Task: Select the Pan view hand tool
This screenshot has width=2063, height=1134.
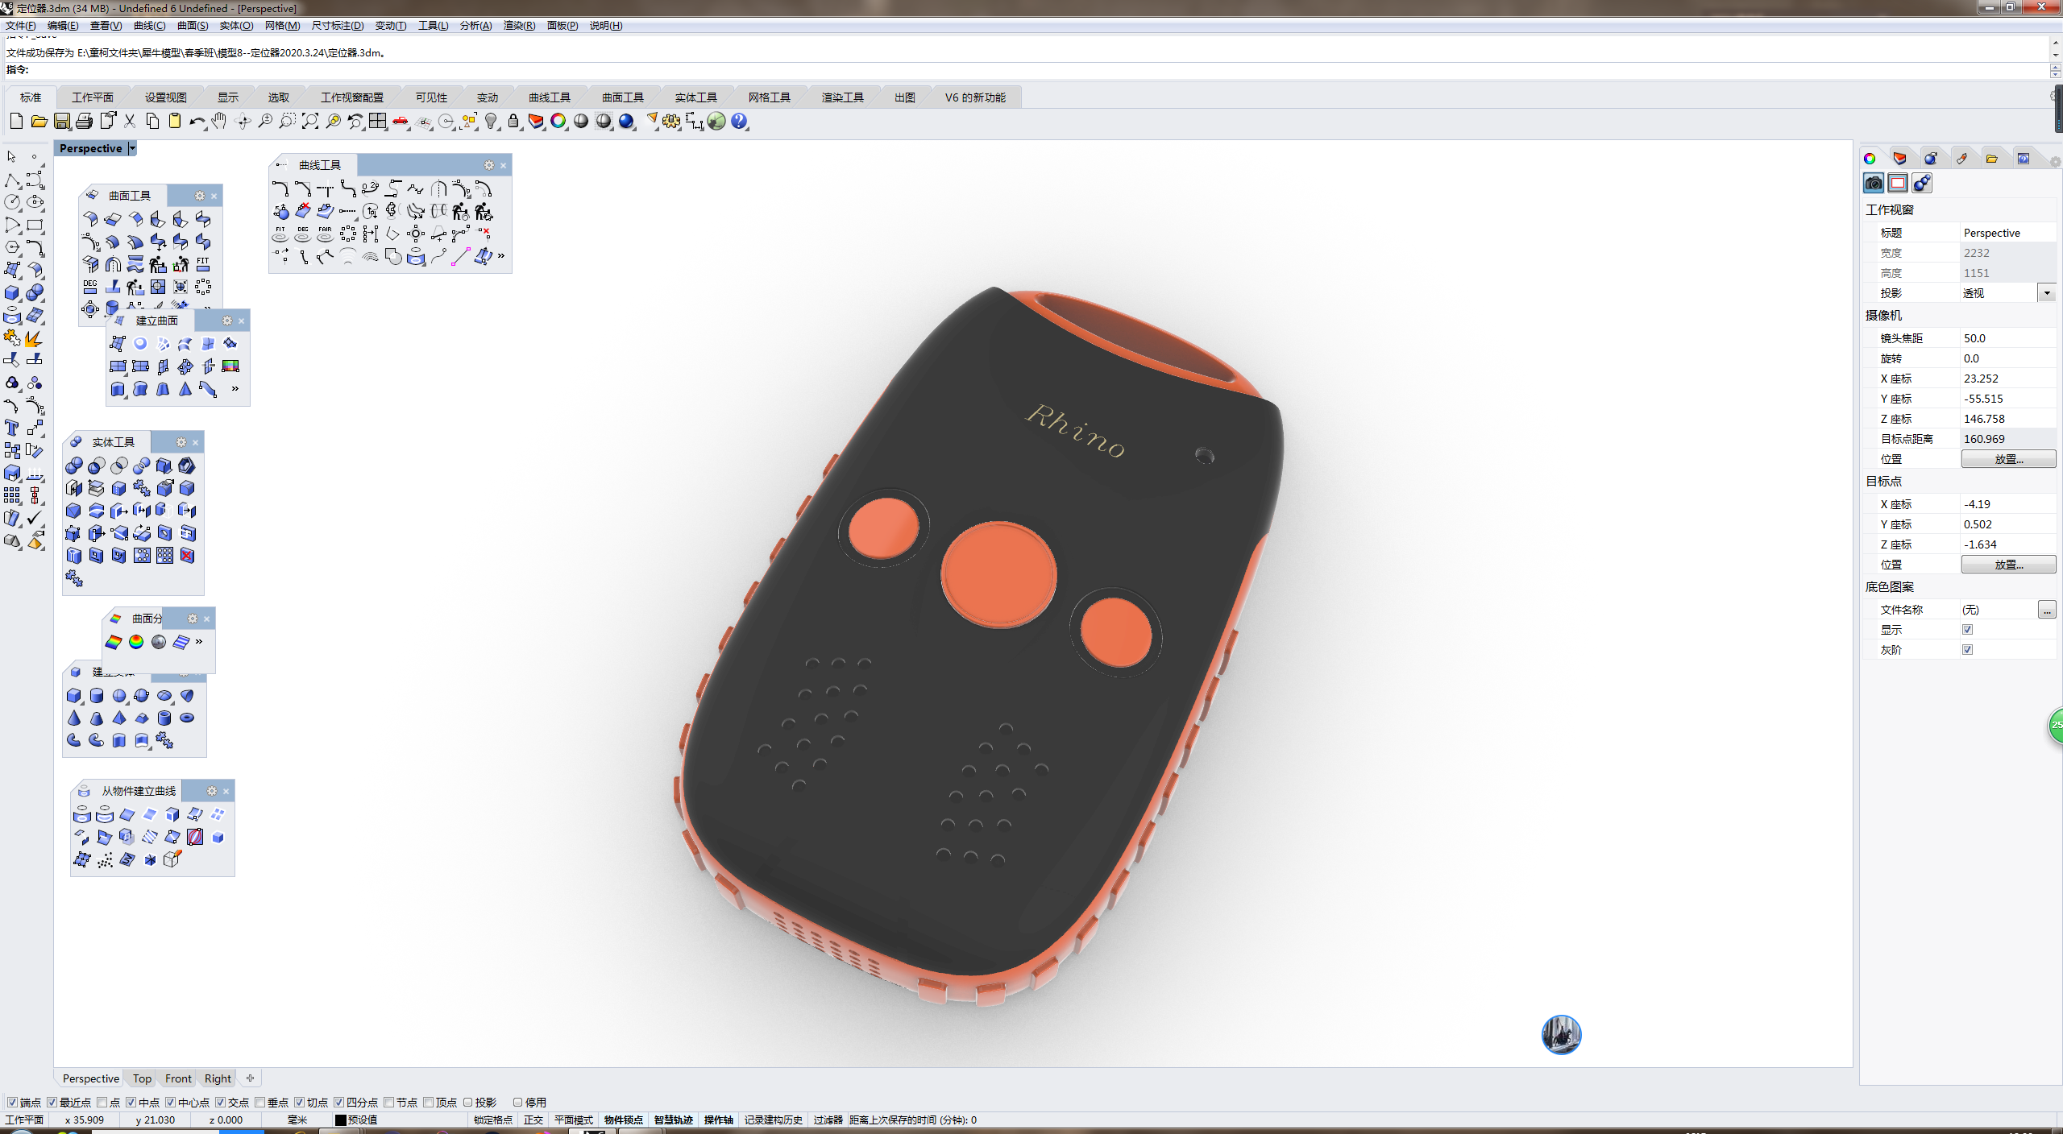Action: (219, 122)
